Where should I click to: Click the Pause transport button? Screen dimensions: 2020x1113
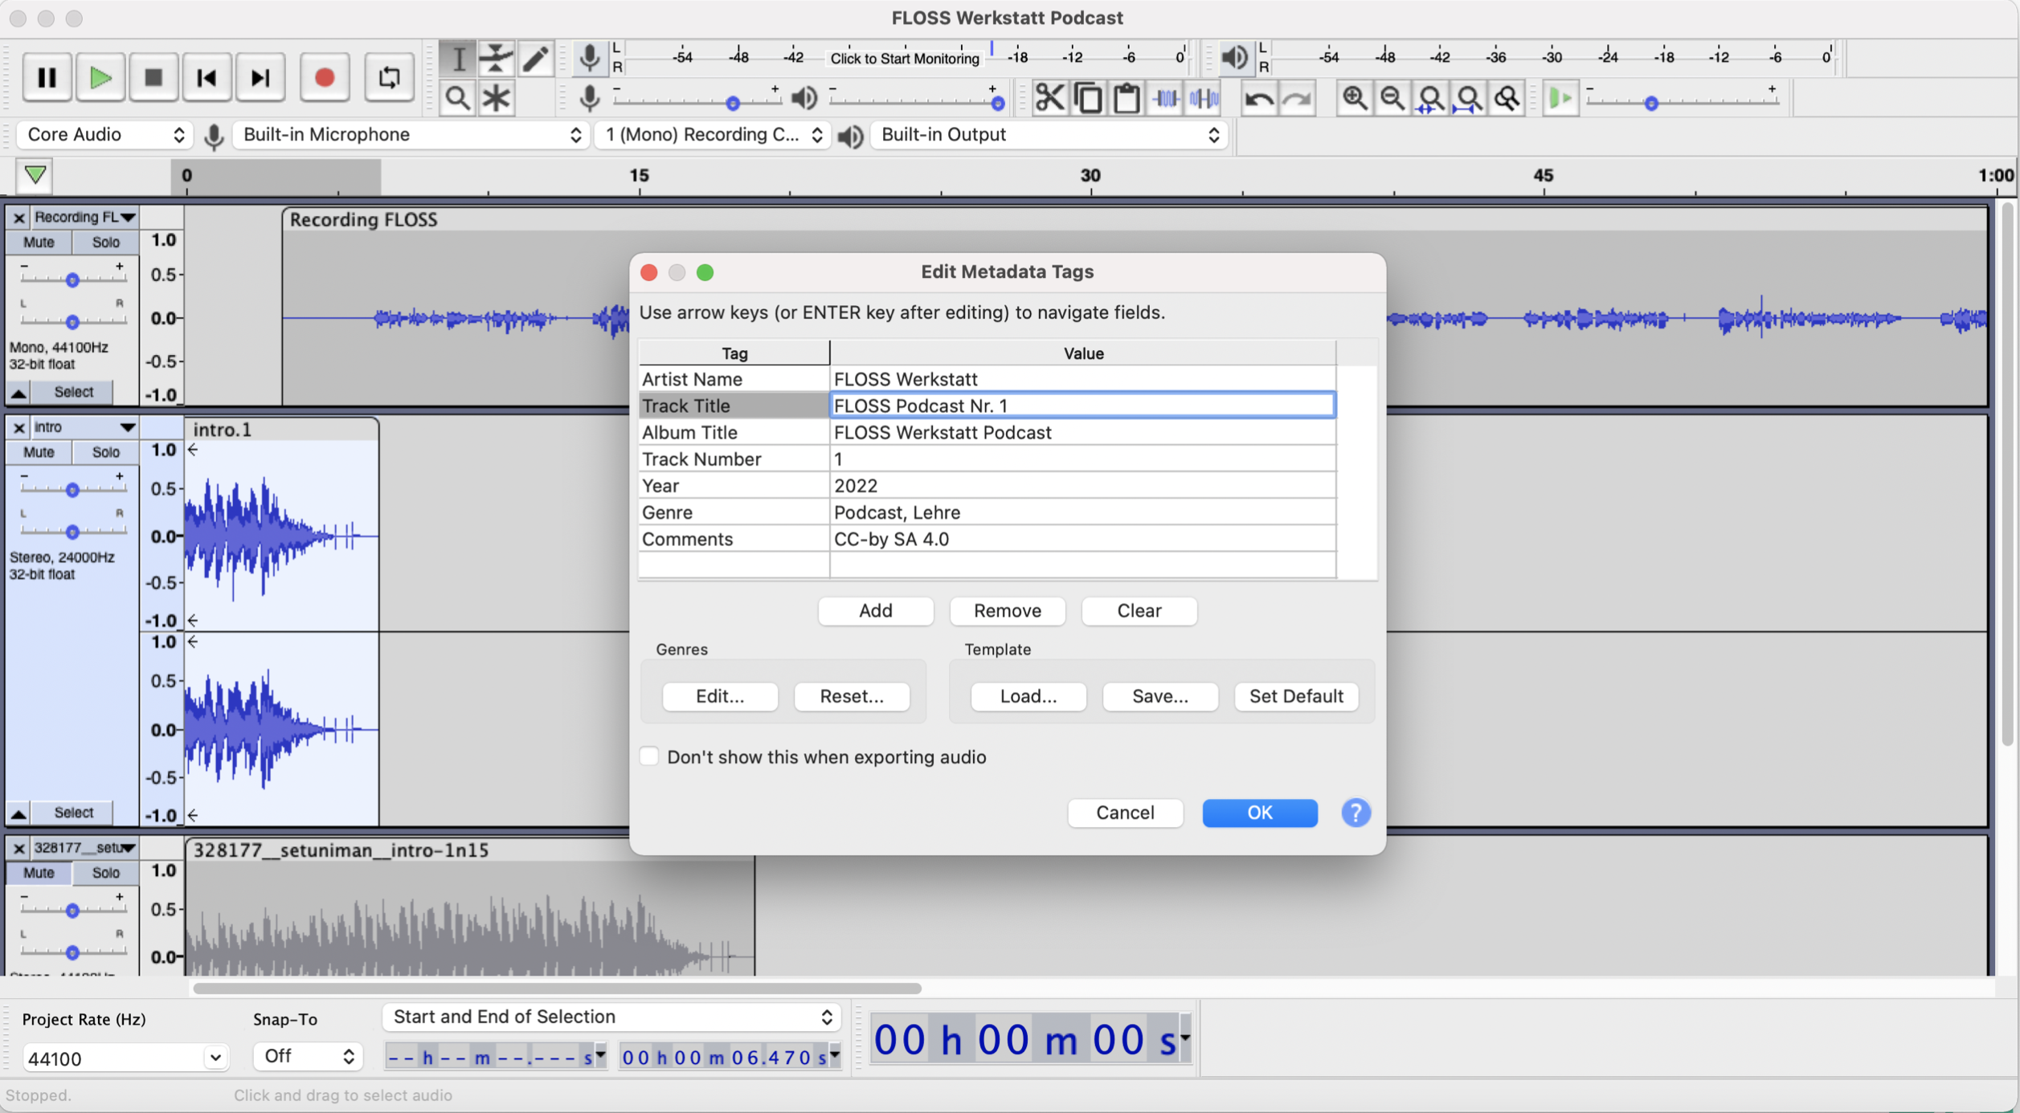pyautogui.click(x=47, y=78)
